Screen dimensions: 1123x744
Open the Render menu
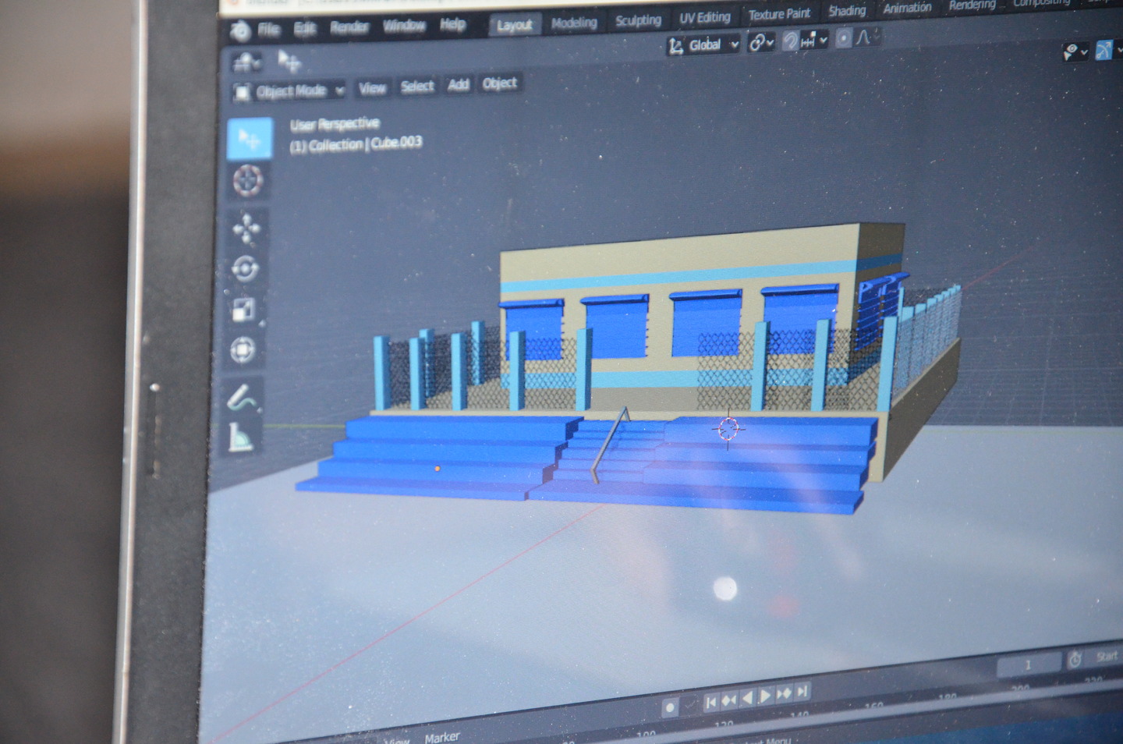point(349,27)
